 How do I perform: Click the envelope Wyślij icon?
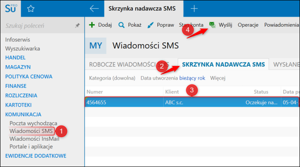[x=212, y=25]
